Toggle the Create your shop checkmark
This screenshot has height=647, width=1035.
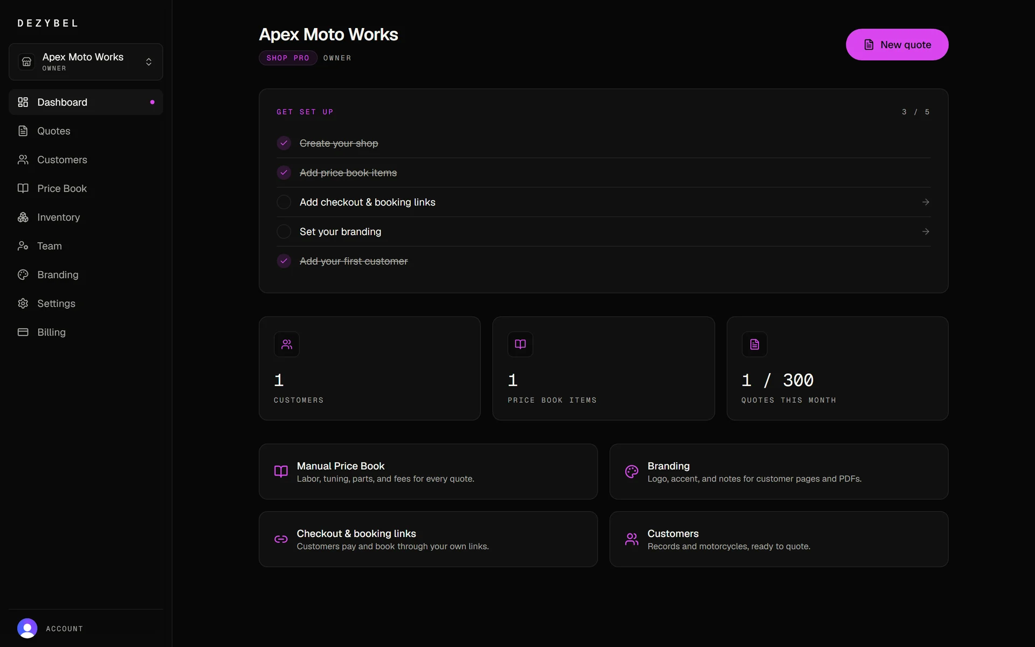click(284, 143)
